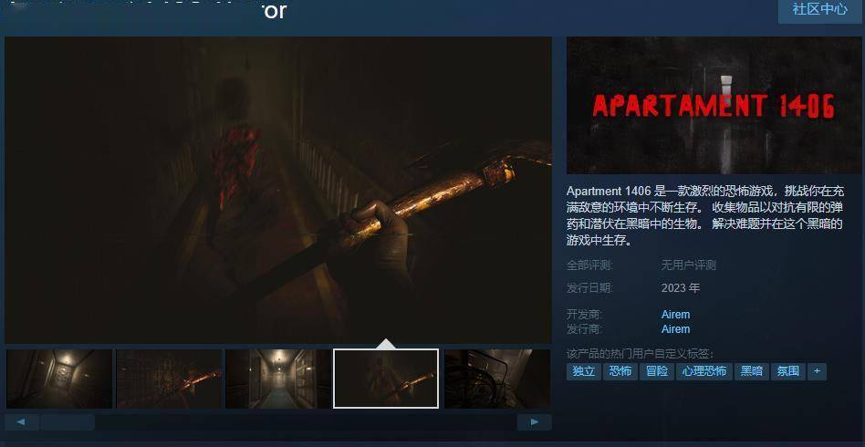Click the Apartment 1406 game description paragraph

705,216
